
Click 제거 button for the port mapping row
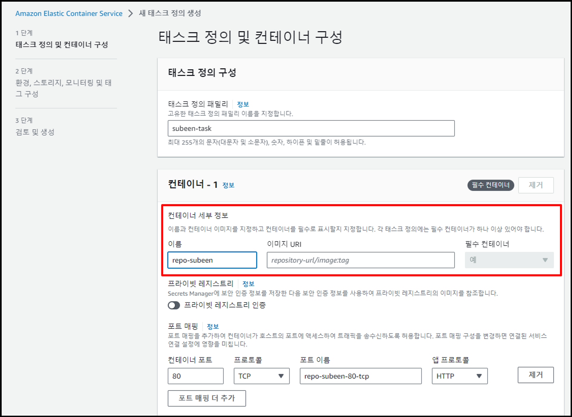535,375
